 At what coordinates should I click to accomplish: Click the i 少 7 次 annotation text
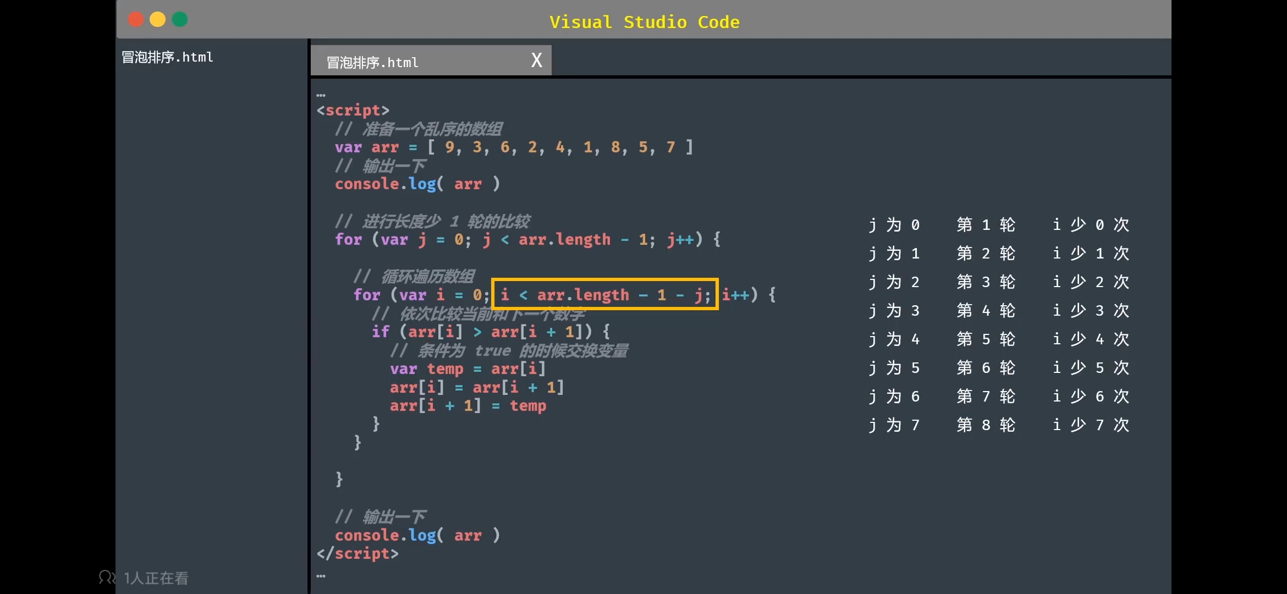[1091, 425]
